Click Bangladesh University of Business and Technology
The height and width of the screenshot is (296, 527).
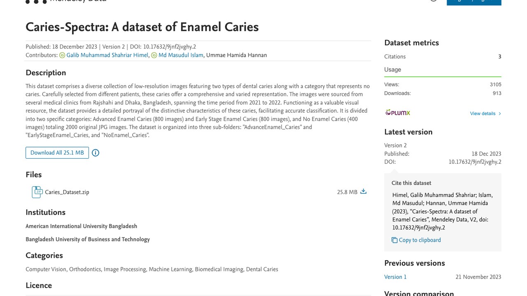88,239
